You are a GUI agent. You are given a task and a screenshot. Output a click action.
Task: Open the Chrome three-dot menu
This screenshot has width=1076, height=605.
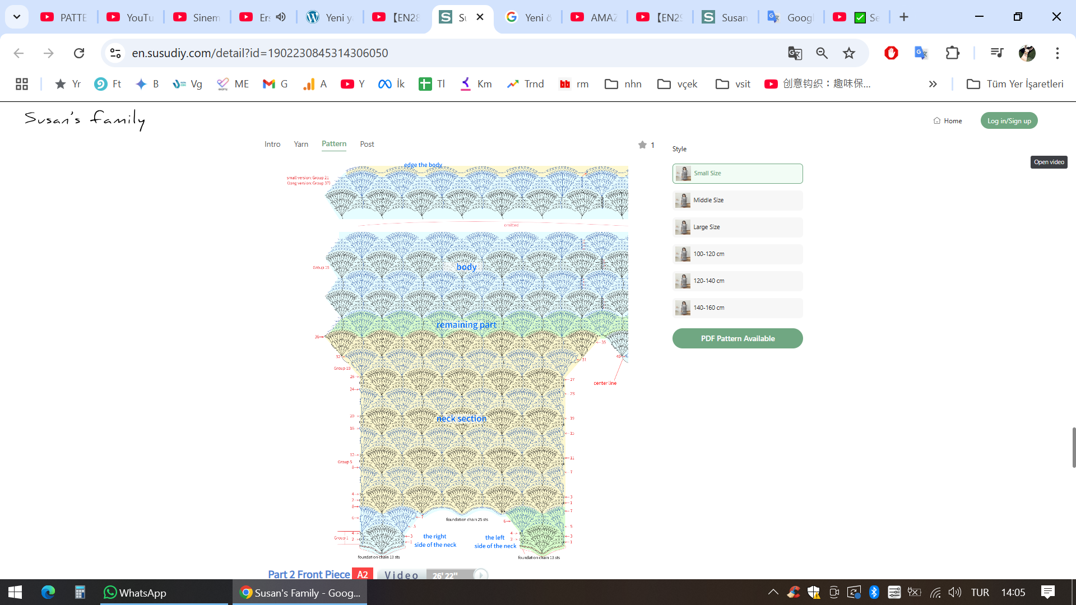[x=1057, y=53]
